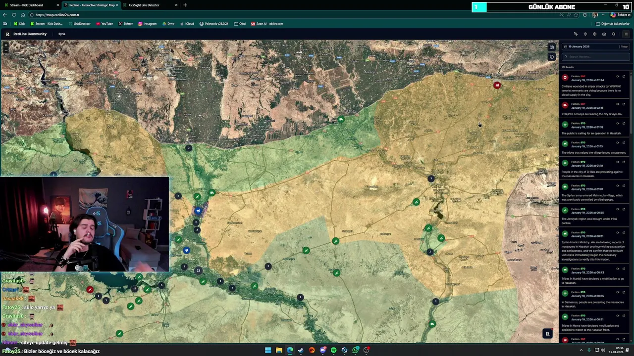
Task: Click the RedLine R logo in header
Action: click(7, 34)
